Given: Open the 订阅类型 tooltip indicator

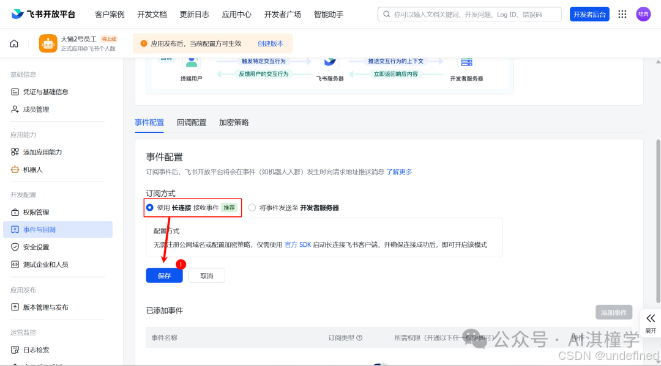Looking at the screenshot, I should click(x=361, y=337).
